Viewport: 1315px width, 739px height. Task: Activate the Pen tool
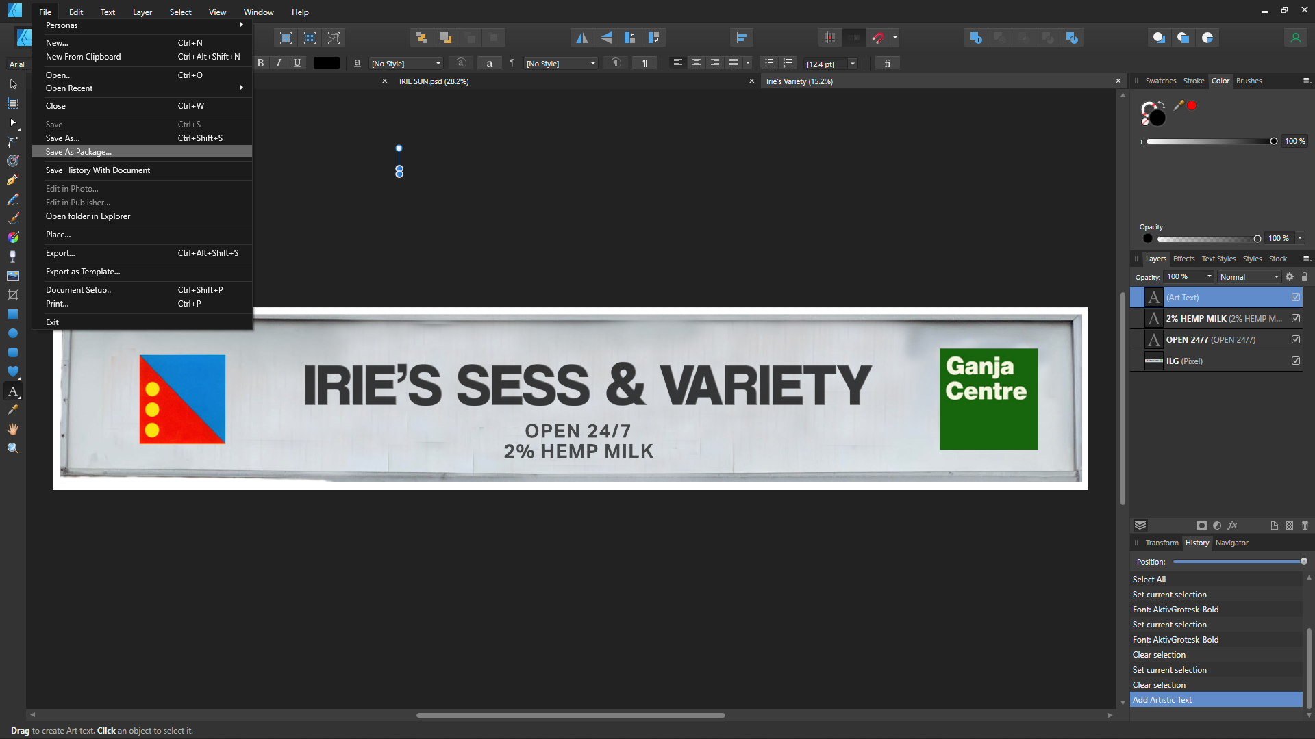click(x=13, y=180)
